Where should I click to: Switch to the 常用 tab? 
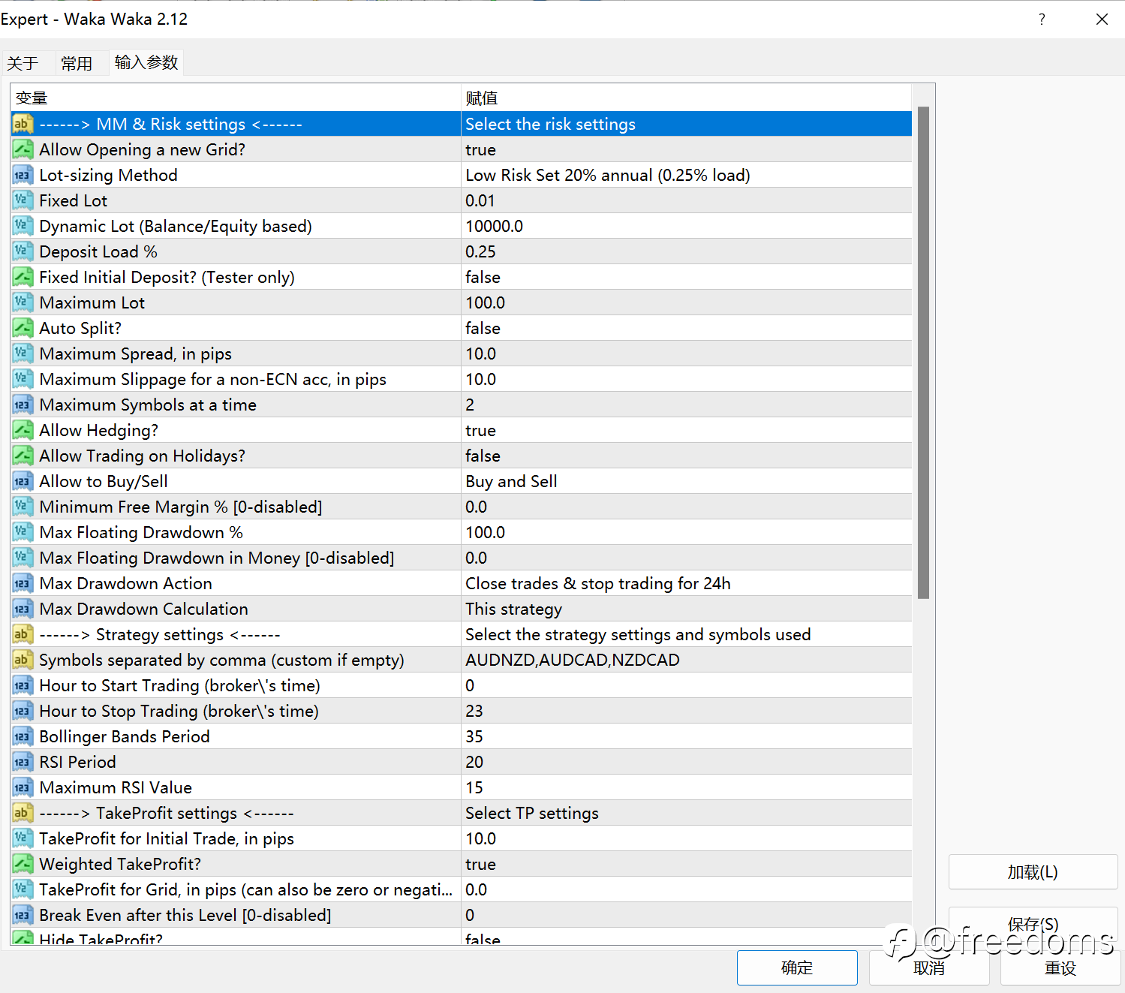pyautogui.click(x=77, y=63)
